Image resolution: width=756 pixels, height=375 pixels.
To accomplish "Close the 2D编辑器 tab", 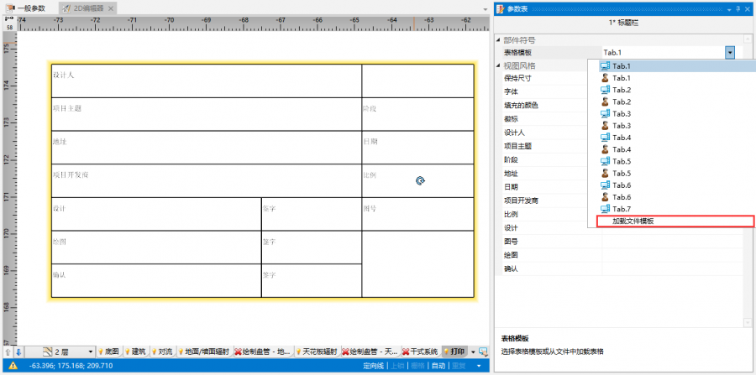I will point(112,8).
